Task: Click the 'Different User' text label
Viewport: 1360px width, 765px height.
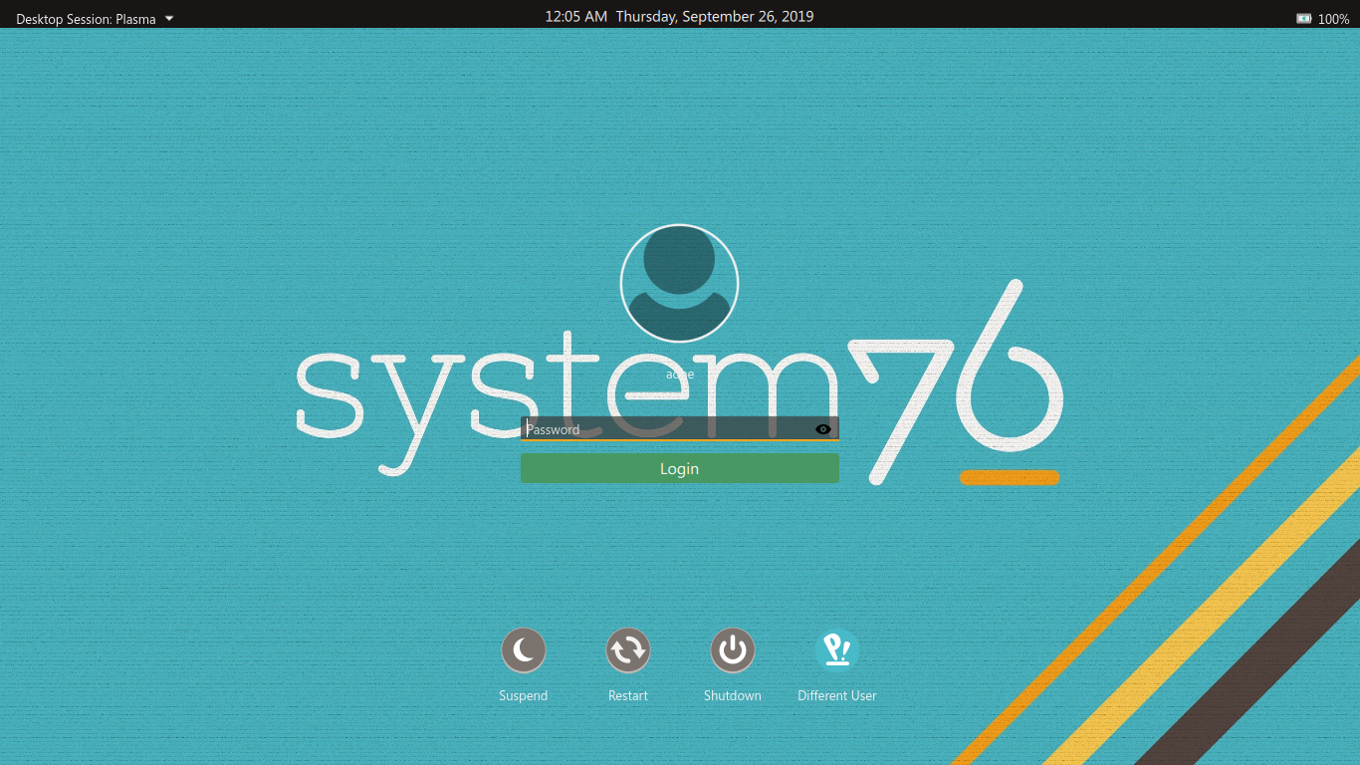Action: pyautogui.click(x=837, y=695)
